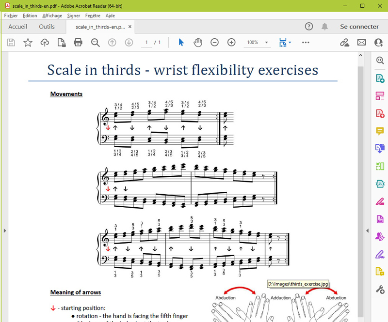The width and height of the screenshot is (388, 322).
Task: Upload file to cloud icon
Action: click(x=45, y=43)
